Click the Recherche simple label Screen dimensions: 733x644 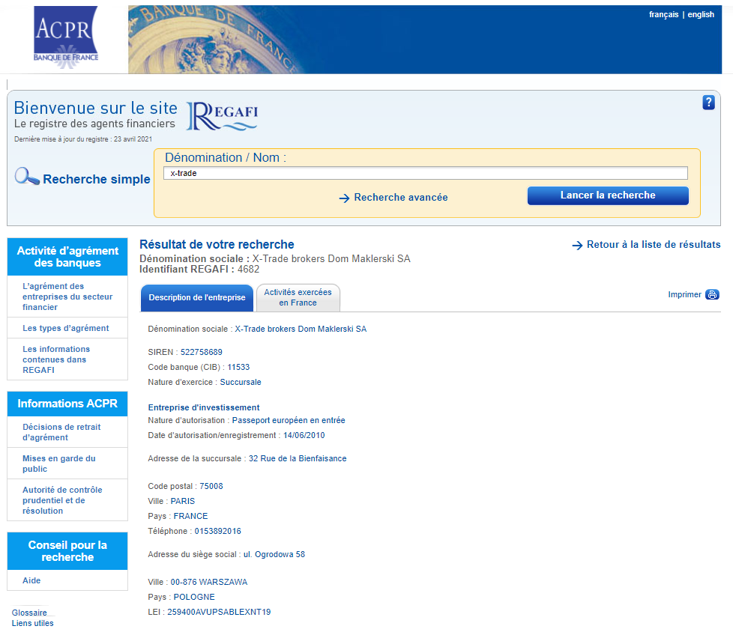pyautogui.click(x=97, y=179)
